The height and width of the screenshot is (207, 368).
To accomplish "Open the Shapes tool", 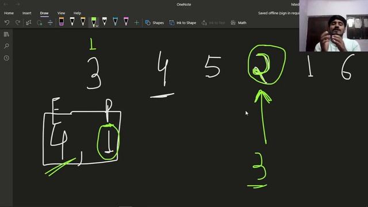I will (x=155, y=23).
